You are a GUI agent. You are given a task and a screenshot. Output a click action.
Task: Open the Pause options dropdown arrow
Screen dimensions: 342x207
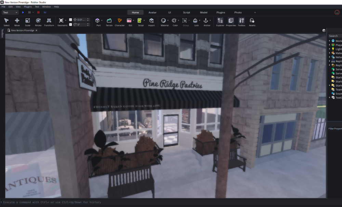(x=33, y=12)
